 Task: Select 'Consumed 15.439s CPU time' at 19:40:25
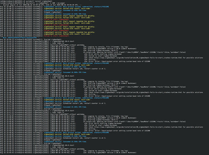click(x=75, y=10)
